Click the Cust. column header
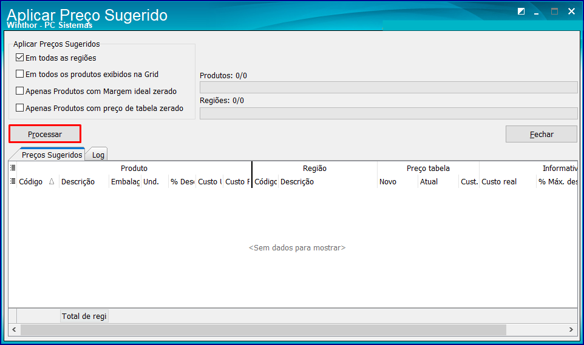584x345 pixels. point(469,182)
